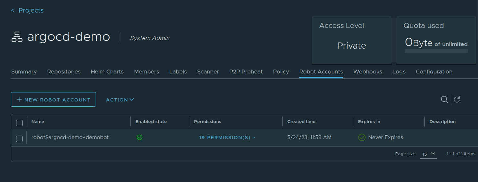Sort by Enabled state column header
Screen dimensions: 478x182
point(151,121)
